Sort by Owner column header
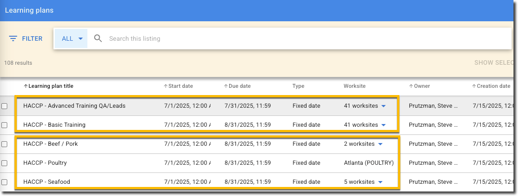The image size is (518, 196). pyautogui.click(x=419, y=86)
